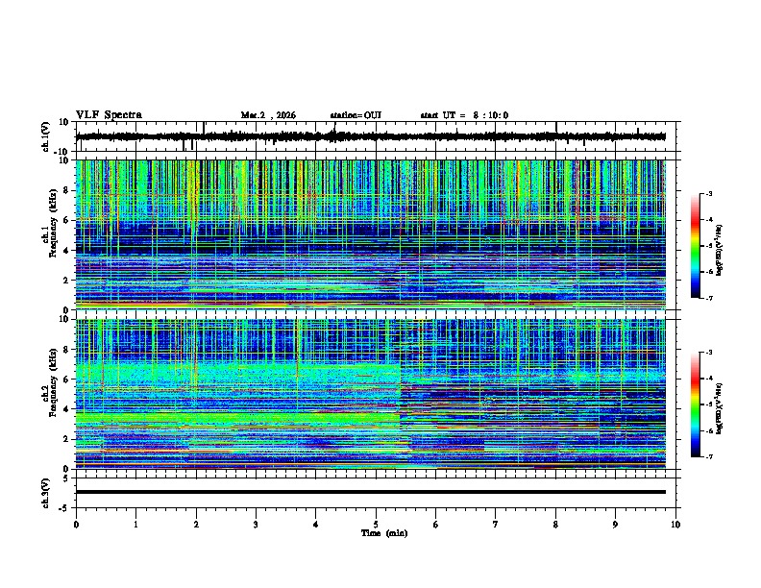Click the "-3" tick on ch.1 color bar
The height and width of the screenshot is (588, 761).
point(709,194)
